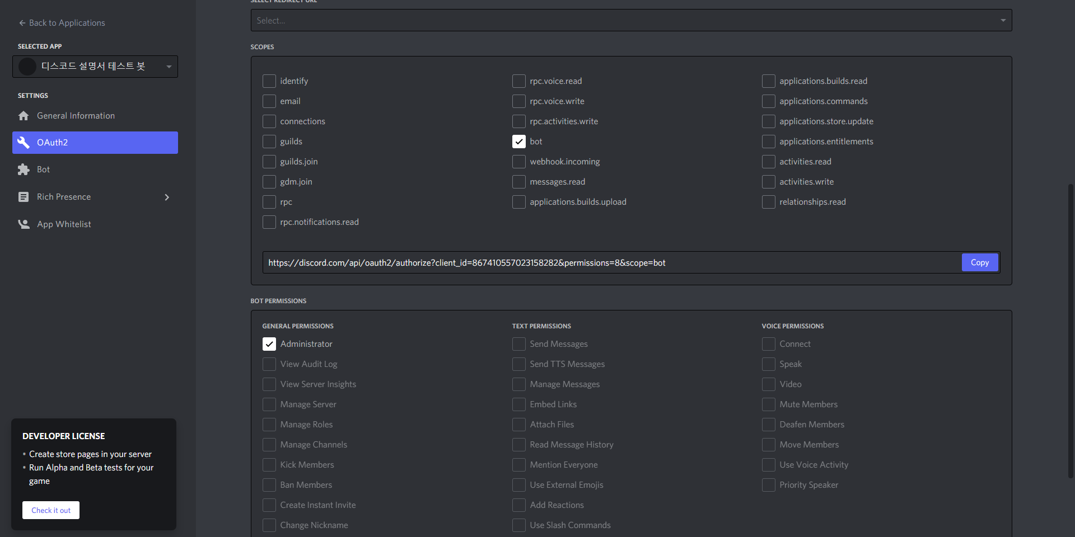This screenshot has width=1075, height=537.
Task: Check the Kick Members permission
Action: click(269, 465)
